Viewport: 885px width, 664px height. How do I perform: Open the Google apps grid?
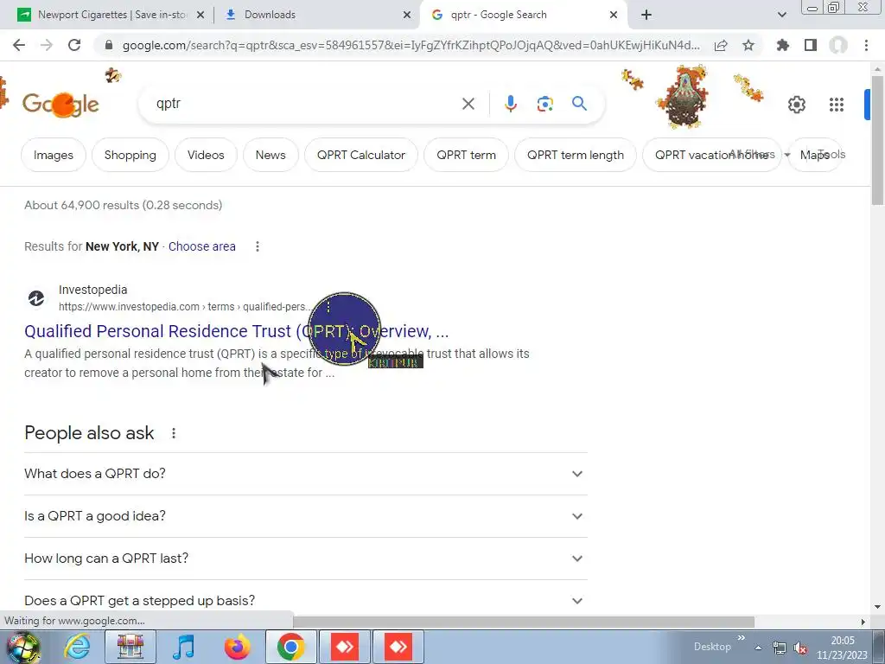tap(837, 105)
